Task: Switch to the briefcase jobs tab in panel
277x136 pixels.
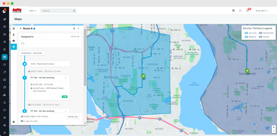Action: [14, 41]
